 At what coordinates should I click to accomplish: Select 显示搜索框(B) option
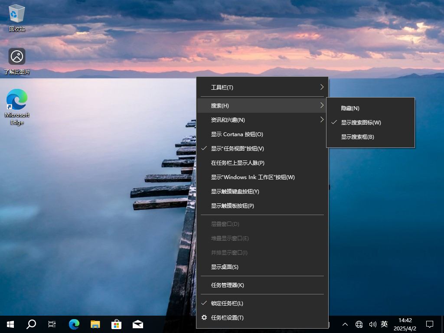(x=370, y=137)
